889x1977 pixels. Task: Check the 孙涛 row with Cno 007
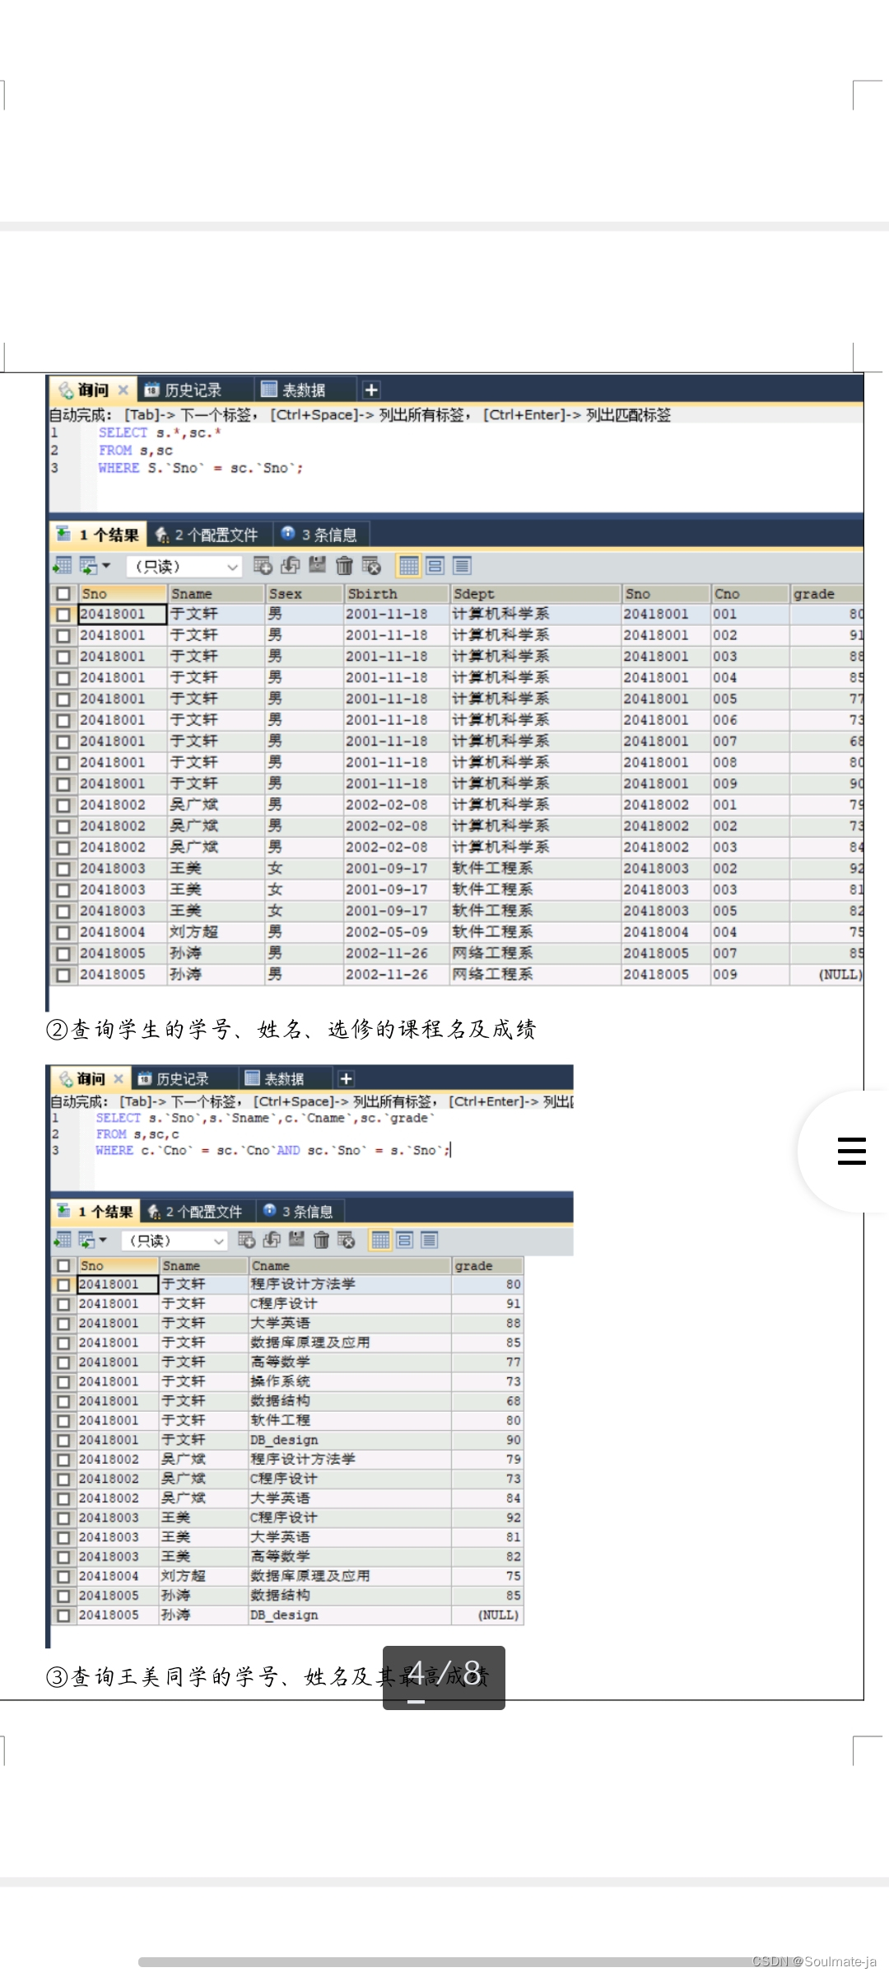click(63, 954)
